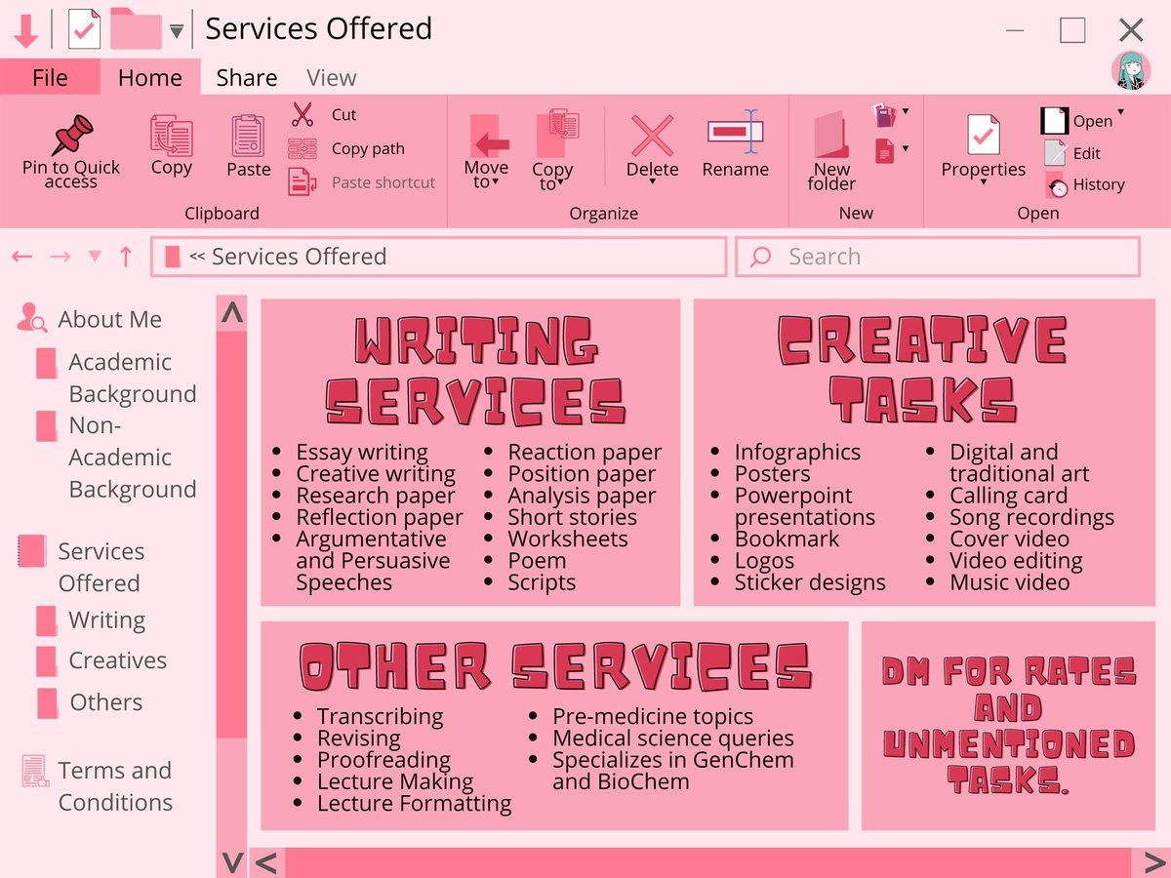
Task: Click the Other Services heading
Action: point(555,666)
